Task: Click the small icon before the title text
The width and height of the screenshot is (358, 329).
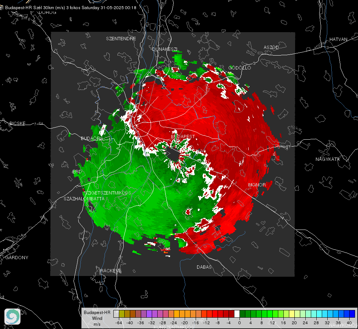Action: coord(1,8)
